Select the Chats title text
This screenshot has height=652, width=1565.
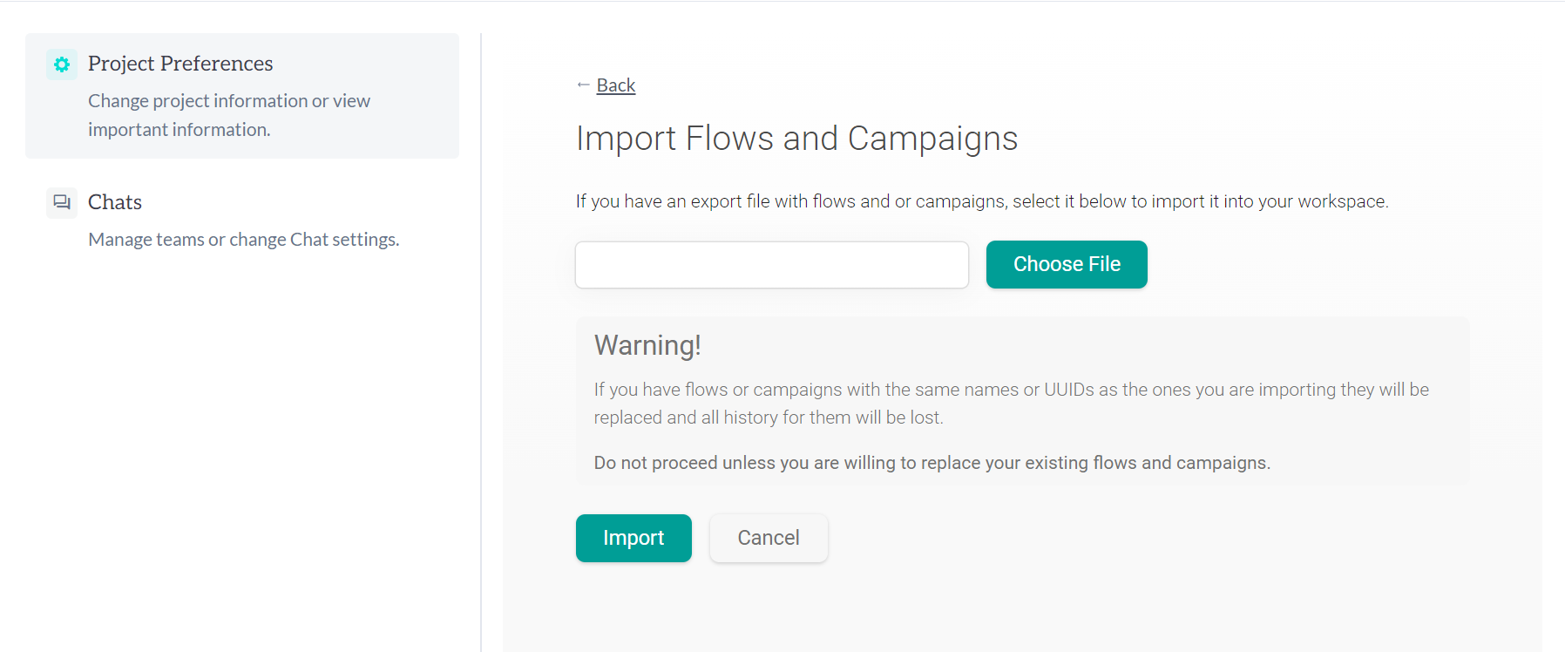115,202
